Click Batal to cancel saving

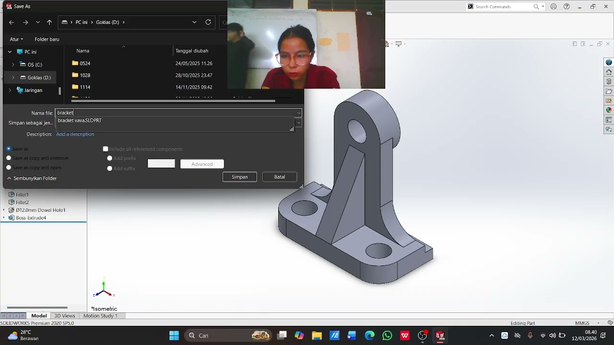coord(280,177)
